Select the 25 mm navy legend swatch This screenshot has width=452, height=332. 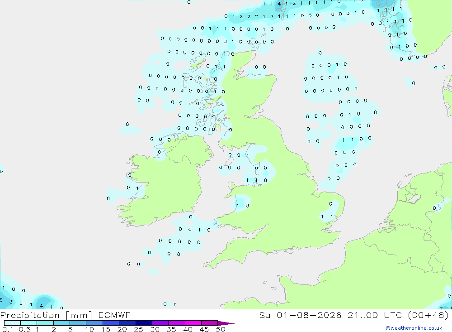[x=144, y=323]
